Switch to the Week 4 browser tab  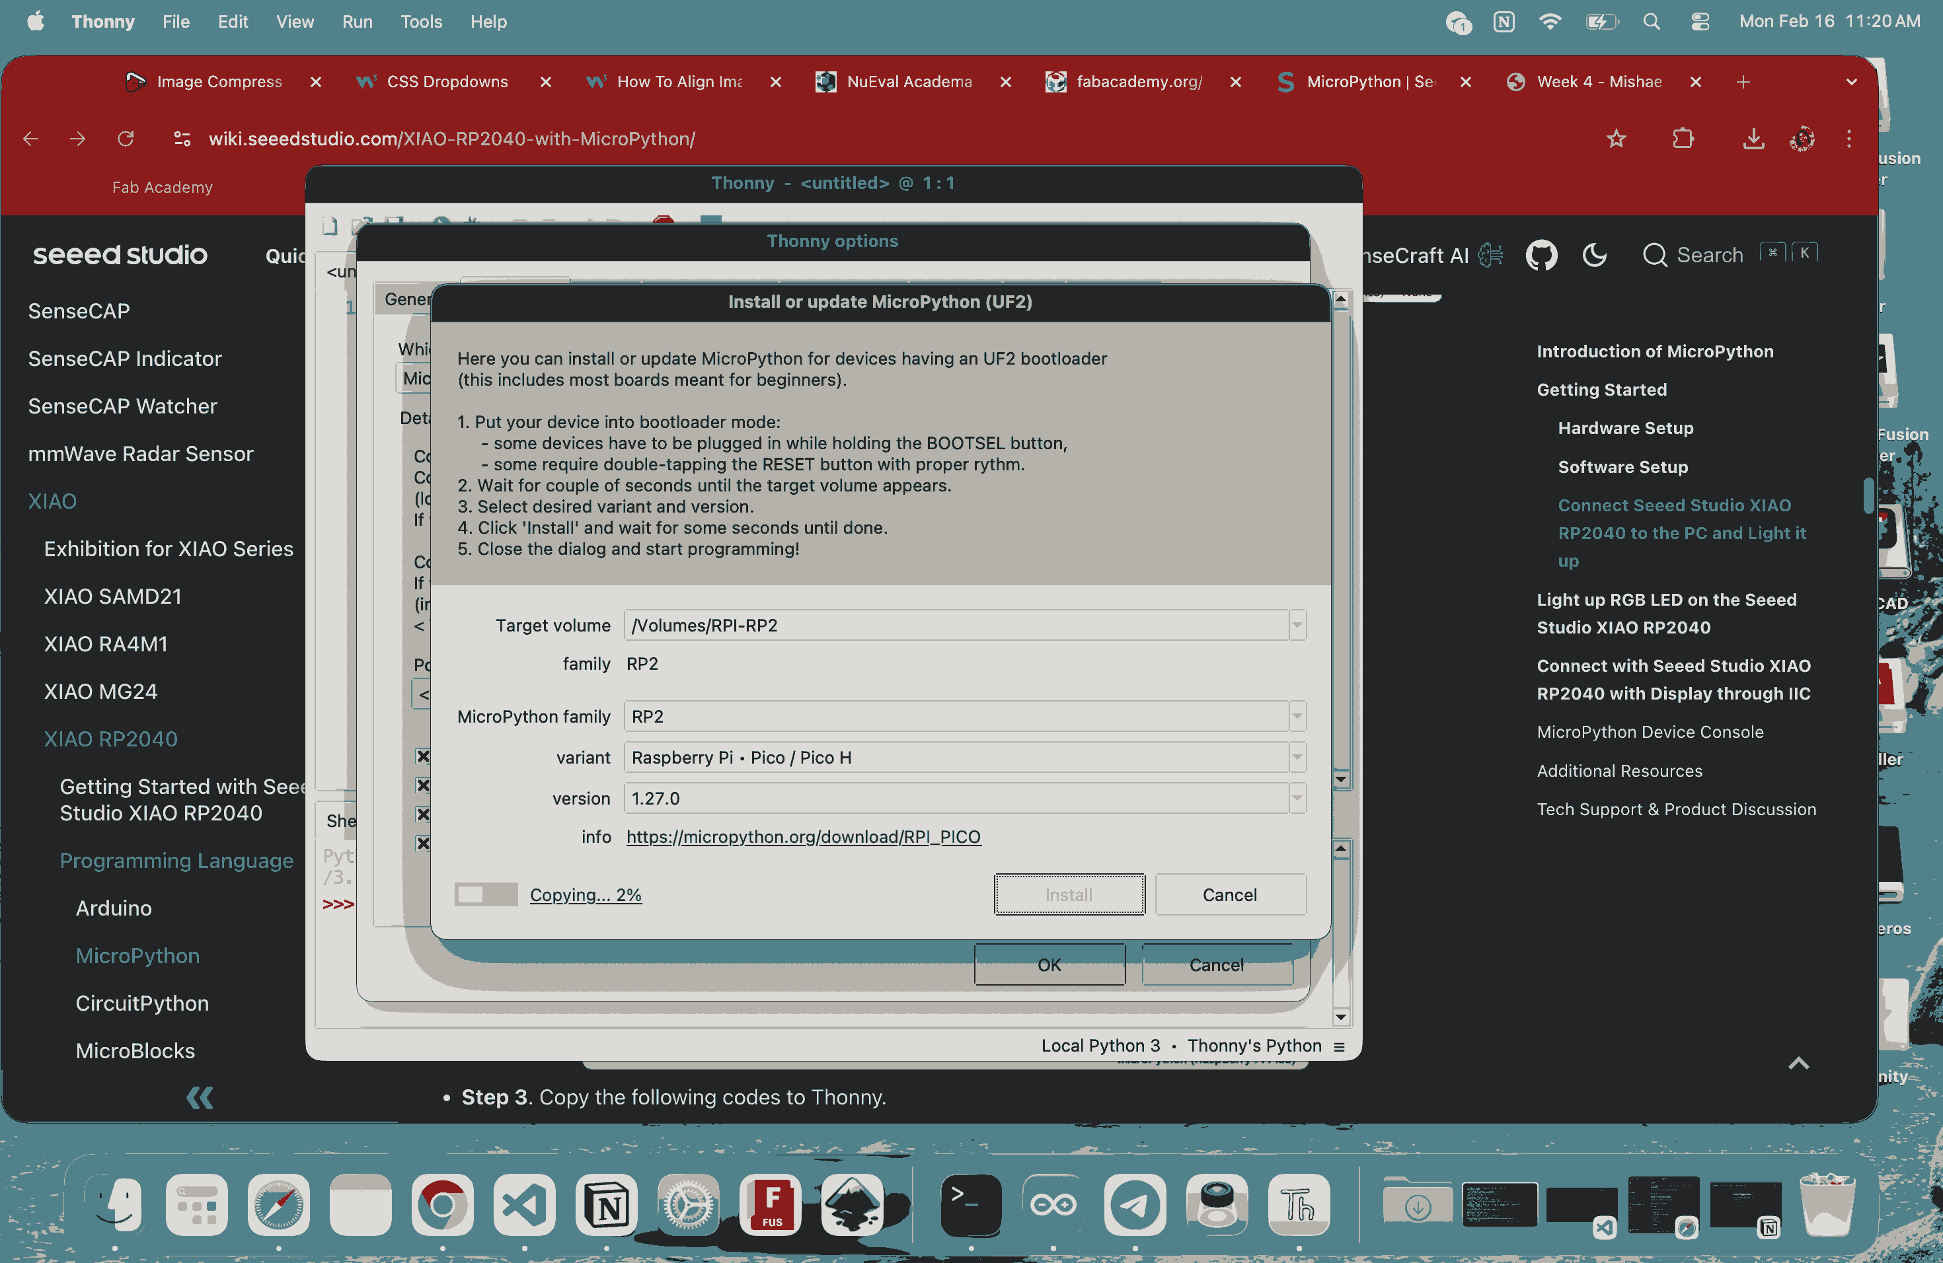click(x=1597, y=82)
